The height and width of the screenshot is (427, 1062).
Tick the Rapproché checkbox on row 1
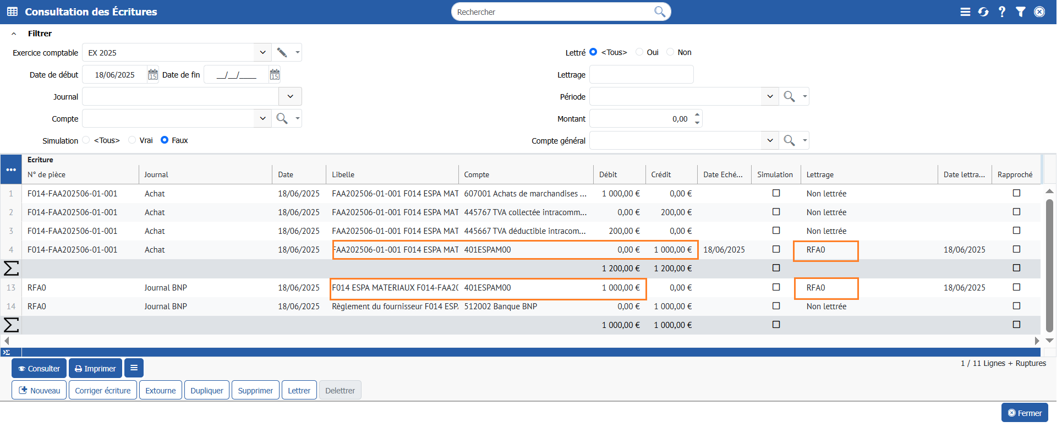pos(1016,193)
